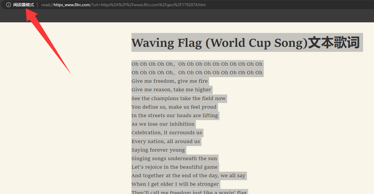This screenshot has width=374, height=194.
Task: Click the line 'Saying forever young'
Action: [x=158, y=150]
